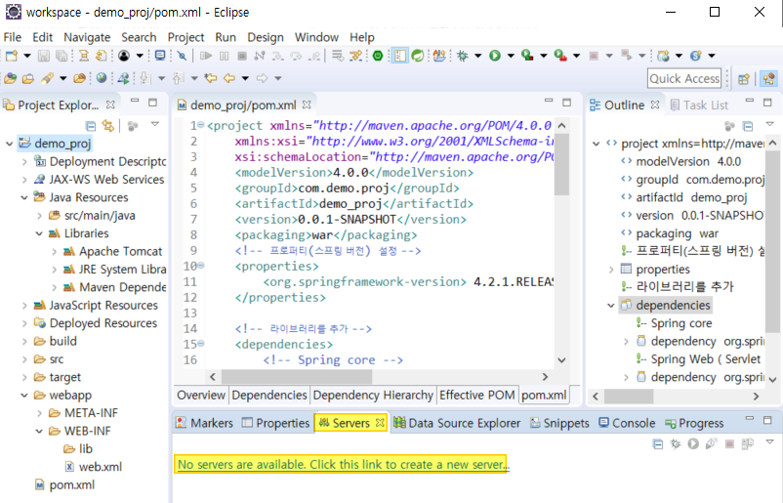Click the editor horizontal scrollbar

click(297, 377)
